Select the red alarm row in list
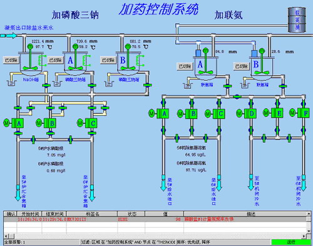The width and height of the screenshot is (313, 246). [x=155, y=219]
